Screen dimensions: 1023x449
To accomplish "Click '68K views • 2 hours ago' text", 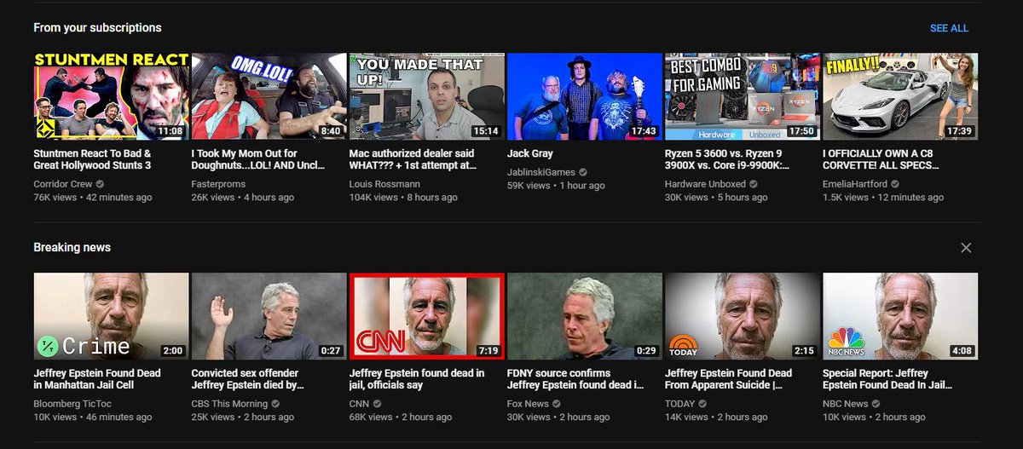I will click(x=401, y=417).
